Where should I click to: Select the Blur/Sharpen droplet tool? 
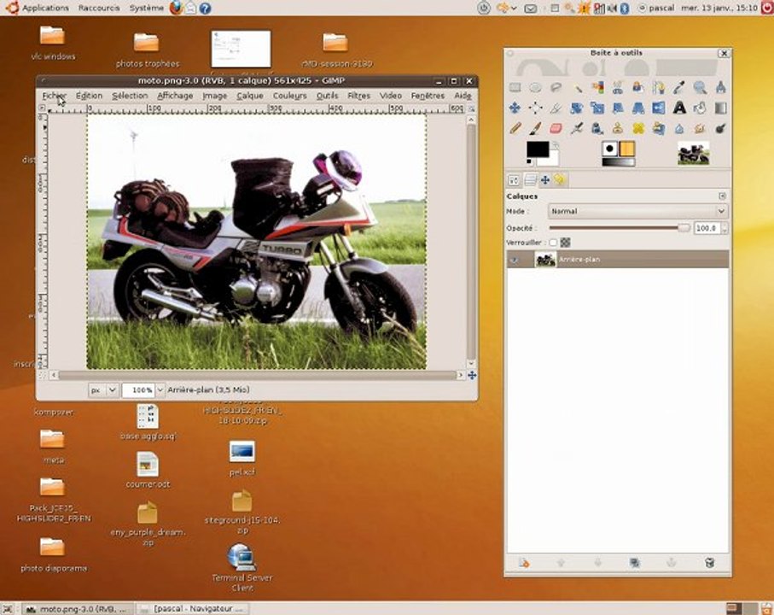(680, 128)
